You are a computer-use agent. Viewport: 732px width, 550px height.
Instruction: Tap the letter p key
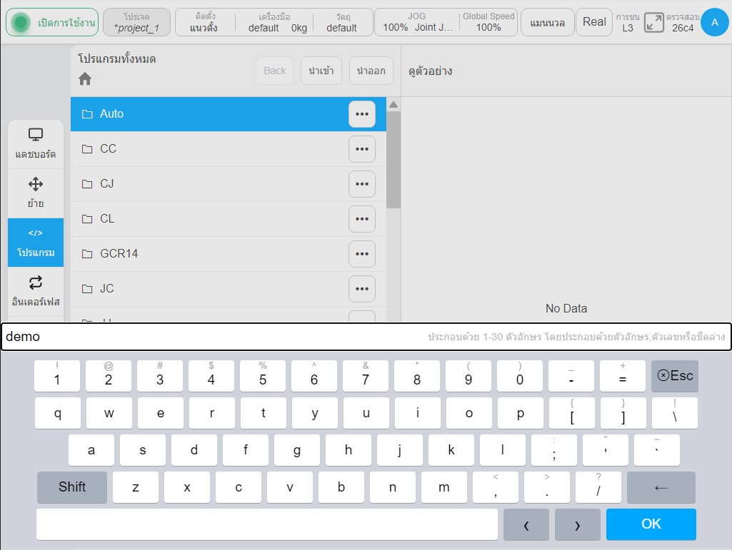pos(521,413)
